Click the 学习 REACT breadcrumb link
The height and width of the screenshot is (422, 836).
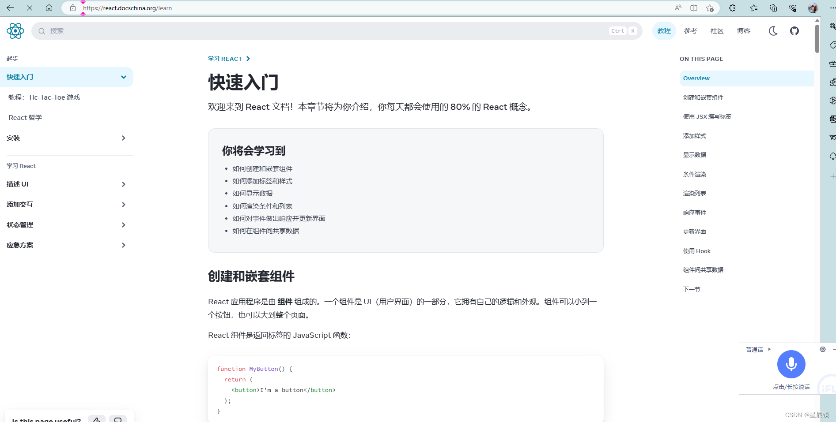tap(225, 59)
